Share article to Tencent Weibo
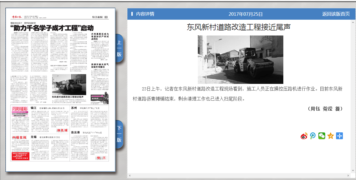The height and width of the screenshot is (180, 356). (313, 136)
